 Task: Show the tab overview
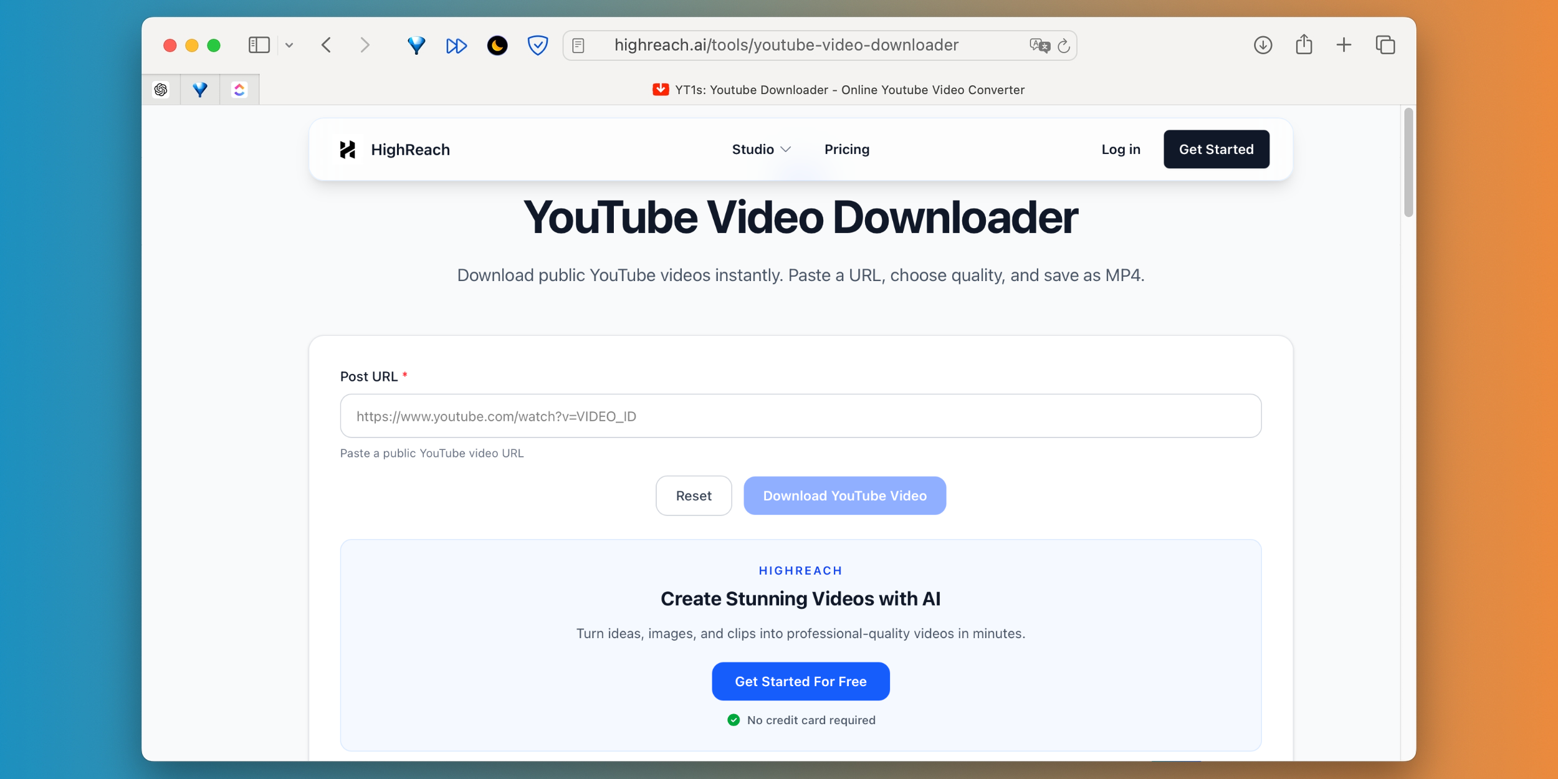(x=1385, y=45)
